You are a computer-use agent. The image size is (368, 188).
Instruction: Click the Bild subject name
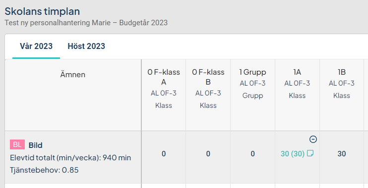tap(35, 145)
